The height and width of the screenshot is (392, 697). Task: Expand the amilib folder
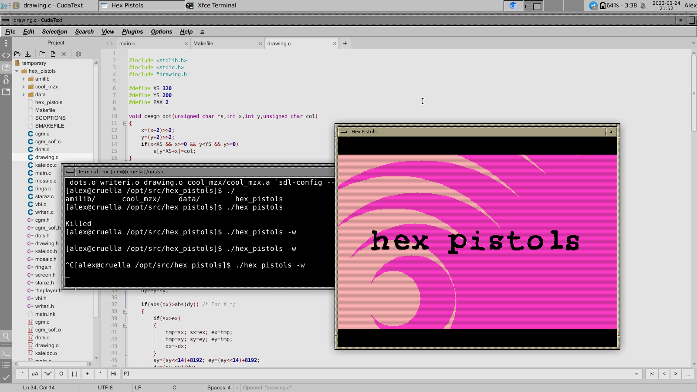[x=24, y=79]
